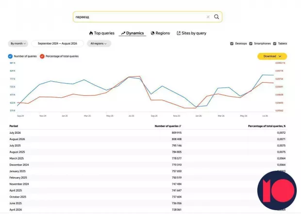The width and height of the screenshot is (301, 214).
Task: Open the By month dropdown
Action: [x=18, y=44]
